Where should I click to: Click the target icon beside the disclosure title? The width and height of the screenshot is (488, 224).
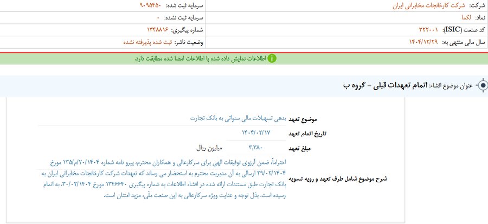[482, 85]
